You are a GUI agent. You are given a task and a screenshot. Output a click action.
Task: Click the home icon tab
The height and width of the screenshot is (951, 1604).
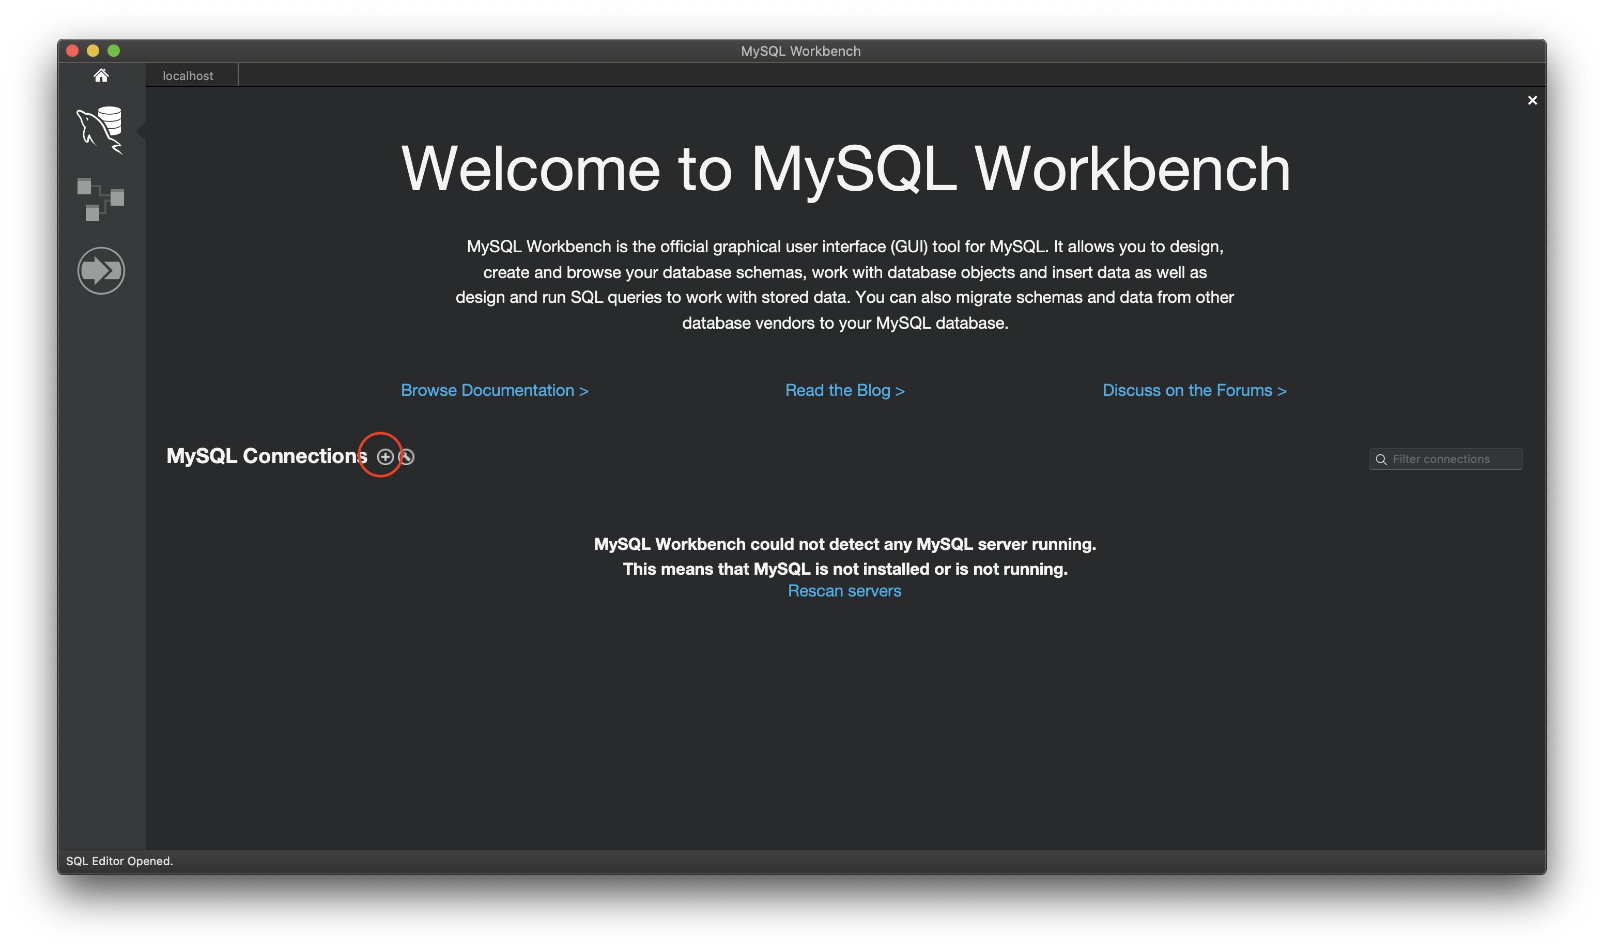[101, 75]
